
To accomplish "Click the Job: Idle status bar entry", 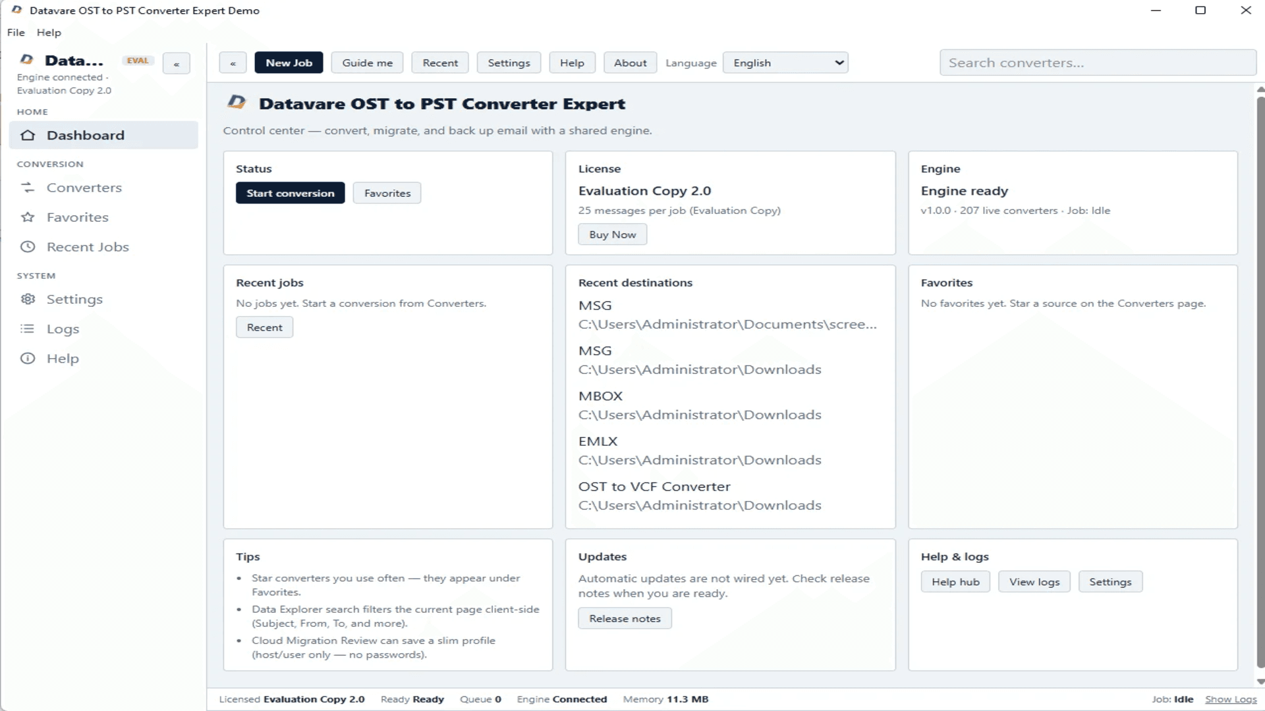I will point(1173,699).
